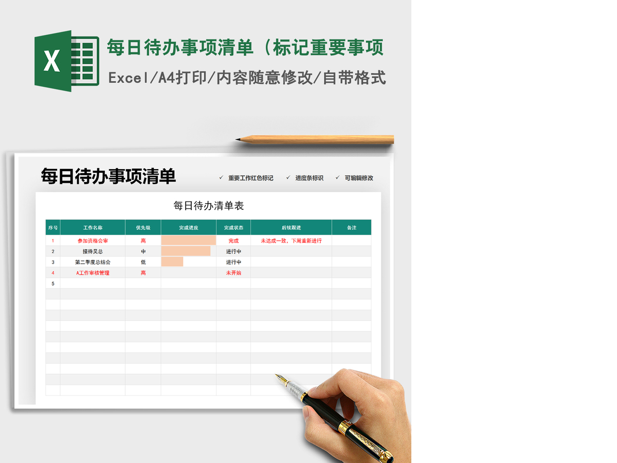Click the cell 接待吴总
The height and width of the screenshot is (463, 617).
pos(93,252)
